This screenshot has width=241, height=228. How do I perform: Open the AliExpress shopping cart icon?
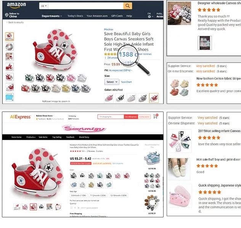click(156, 116)
